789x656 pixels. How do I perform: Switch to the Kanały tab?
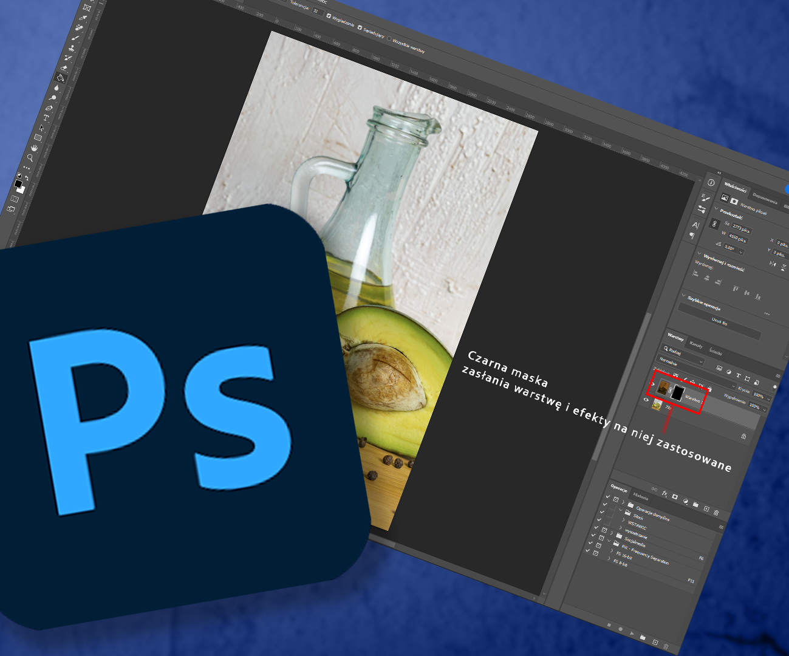coord(697,346)
